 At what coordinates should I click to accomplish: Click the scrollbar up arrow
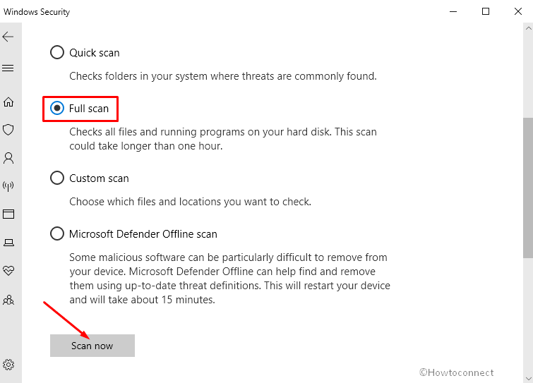coord(528,28)
